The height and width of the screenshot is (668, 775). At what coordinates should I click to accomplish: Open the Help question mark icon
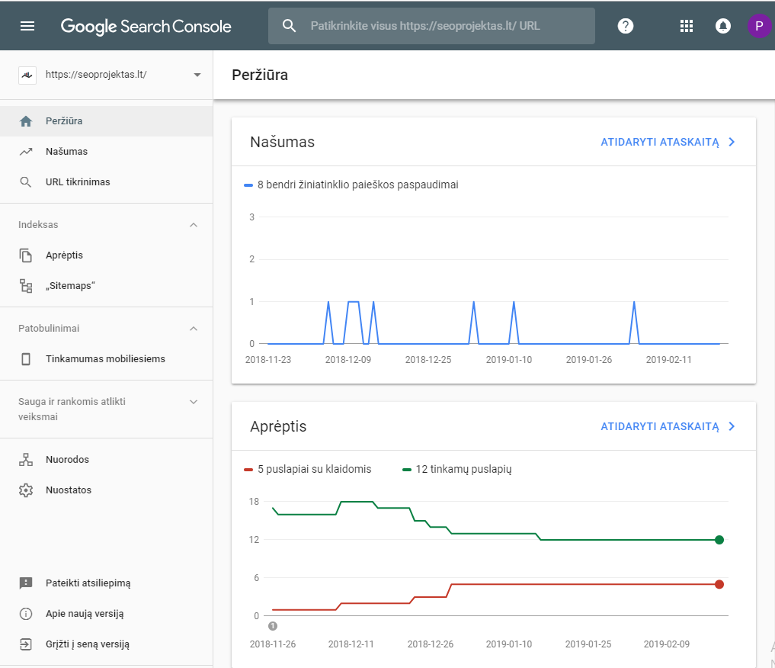(x=625, y=26)
